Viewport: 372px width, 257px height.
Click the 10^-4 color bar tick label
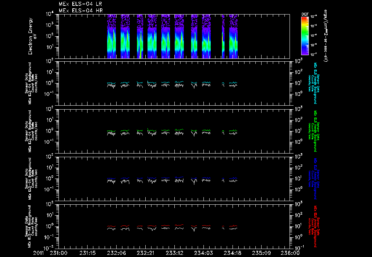[313, 26]
